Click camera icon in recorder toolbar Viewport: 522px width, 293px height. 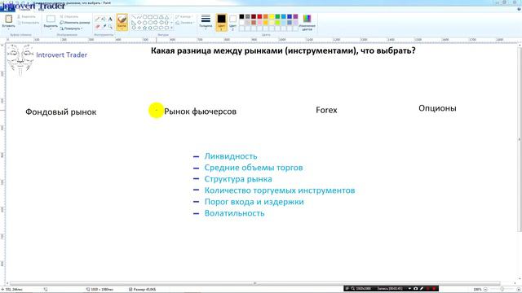pos(415,289)
